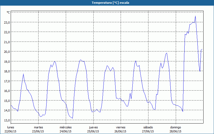Click the 'viernes 26/06/15' date label
The height and width of the screenshot is (134, 214).
coord(121,129)
